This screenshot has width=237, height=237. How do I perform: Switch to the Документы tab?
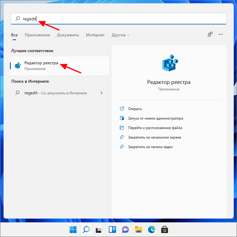68,35
